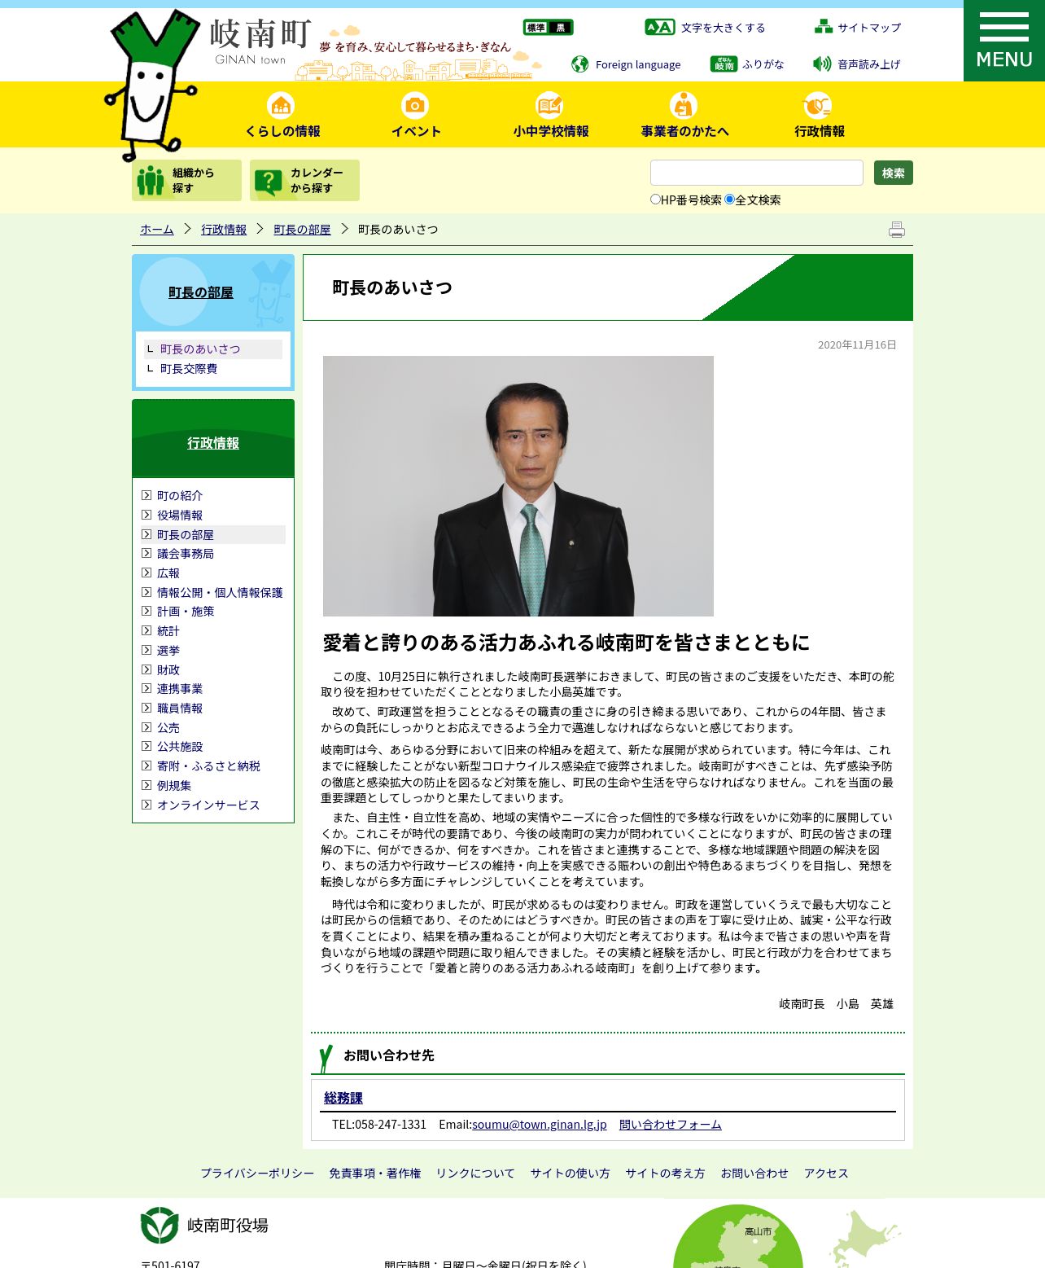Open the 町長のあいさつ sidebar submenu item
The width and height of the screenshot is (1045, 1268).
click(200, 349)
